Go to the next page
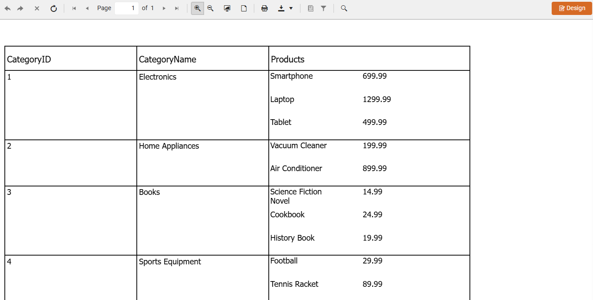593x300 pixels. tap(164, 8)
